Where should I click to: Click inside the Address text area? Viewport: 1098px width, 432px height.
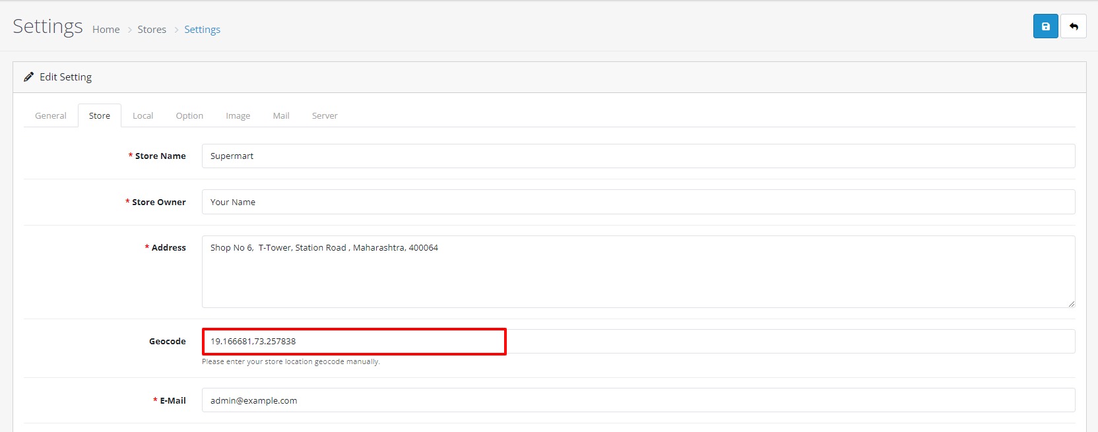click(x=637, y=272)
